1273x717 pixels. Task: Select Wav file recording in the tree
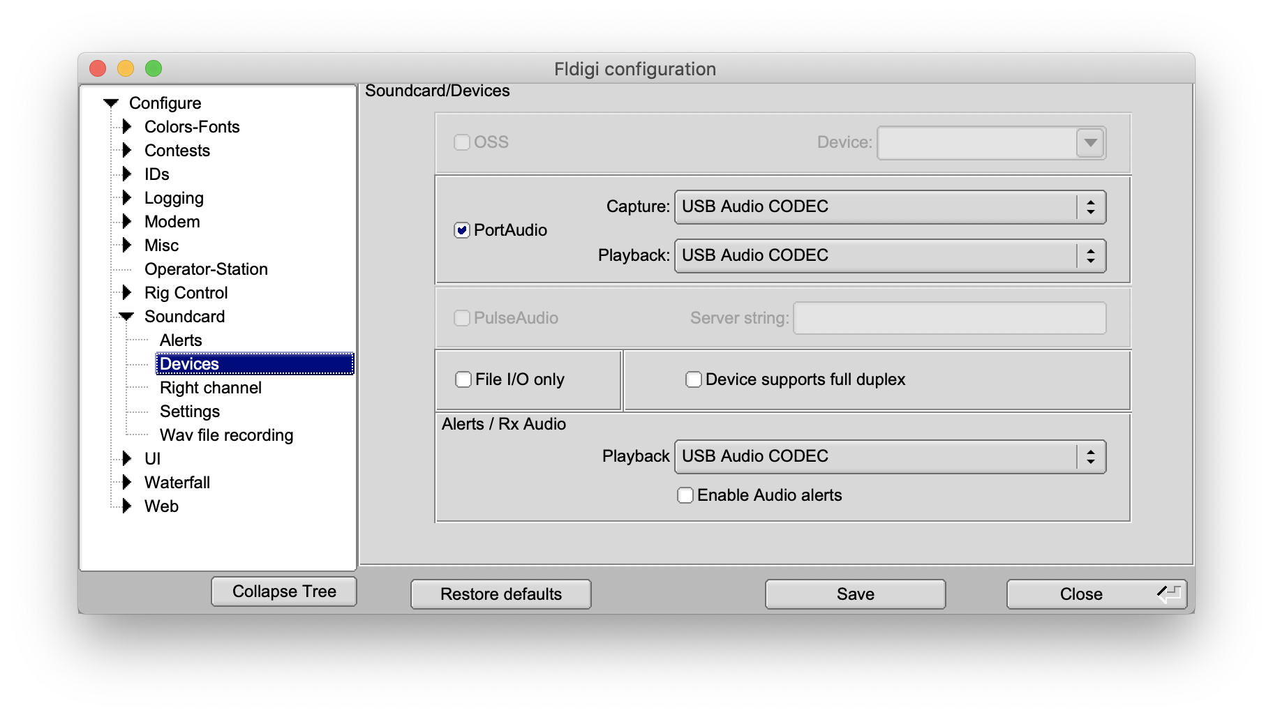[226, 435]
